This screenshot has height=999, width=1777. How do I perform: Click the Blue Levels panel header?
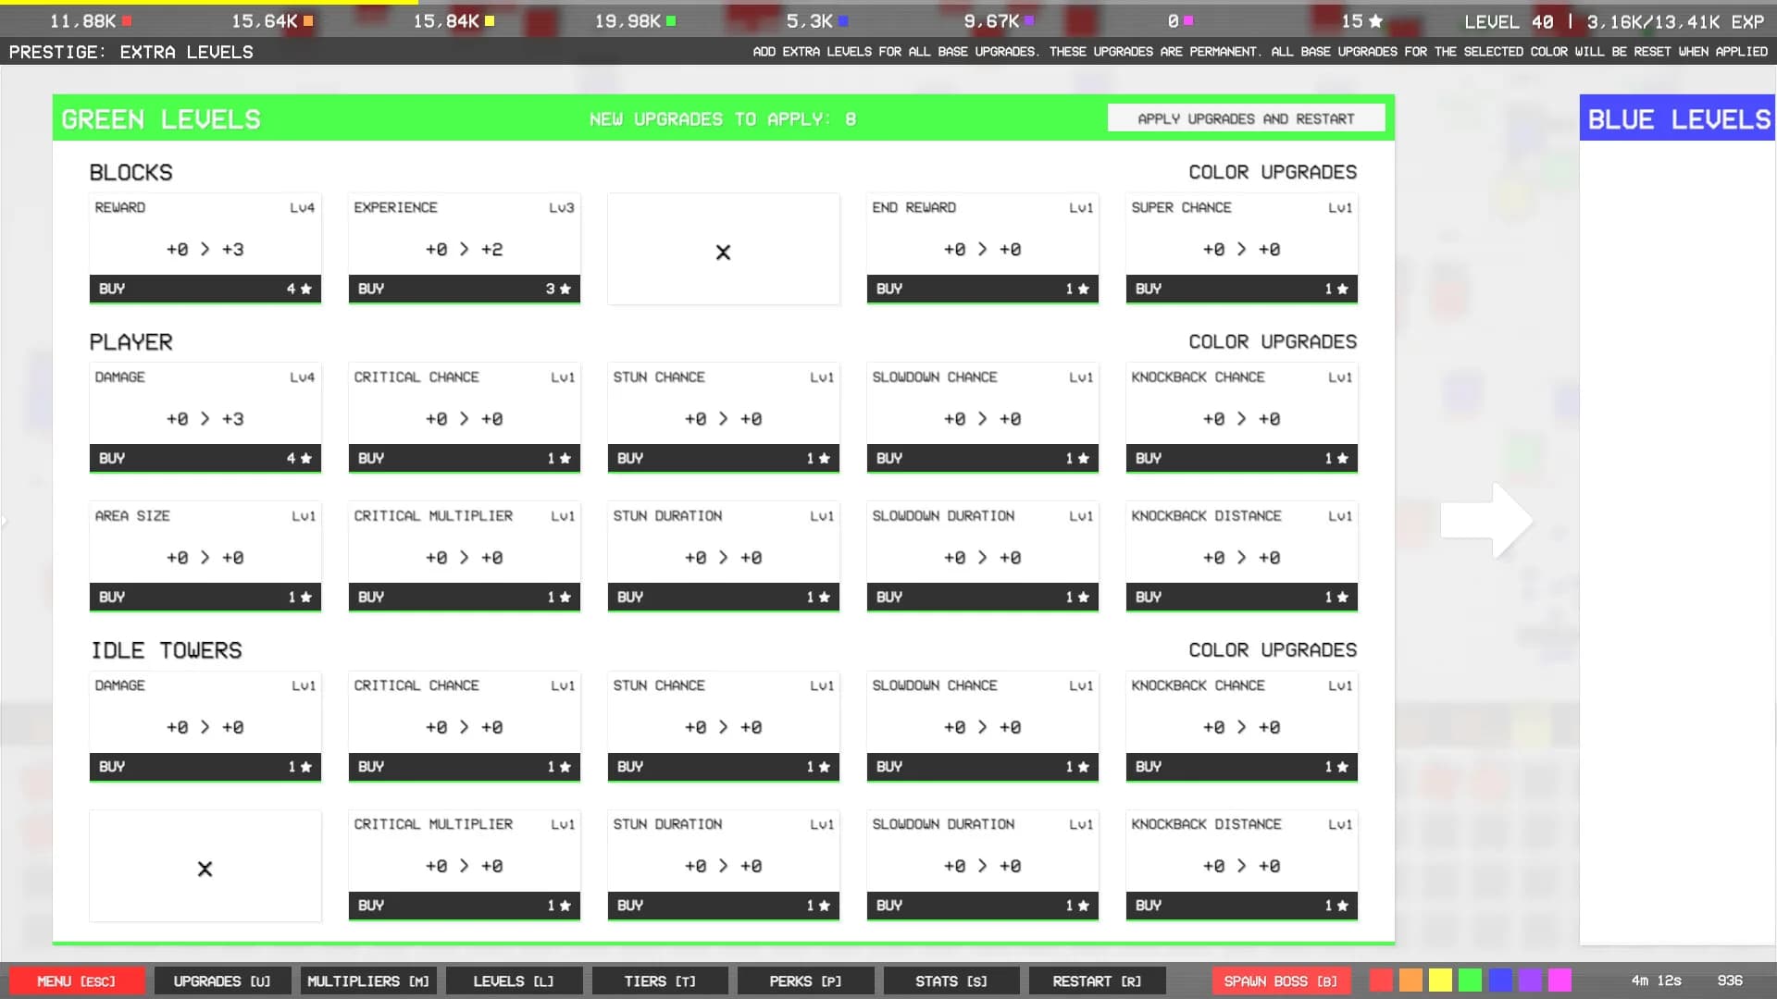(1677, 118)
